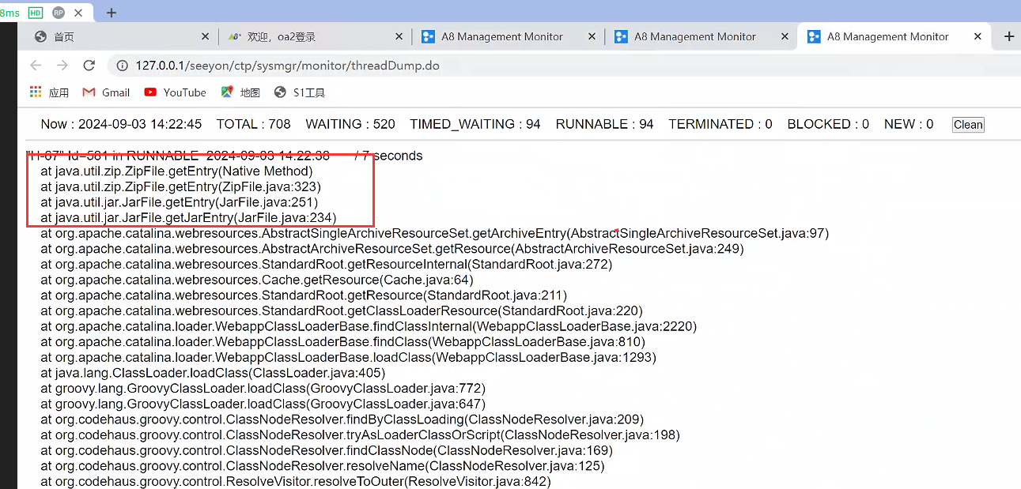Click the WebappClassLoaderBase.findClassInternal line

pos(369,326)
